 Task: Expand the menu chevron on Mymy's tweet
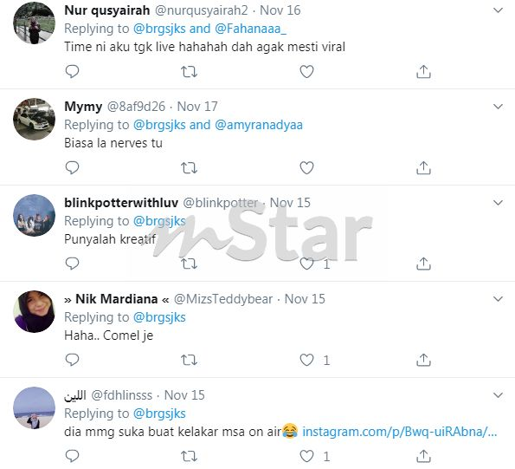pos(499,107)
